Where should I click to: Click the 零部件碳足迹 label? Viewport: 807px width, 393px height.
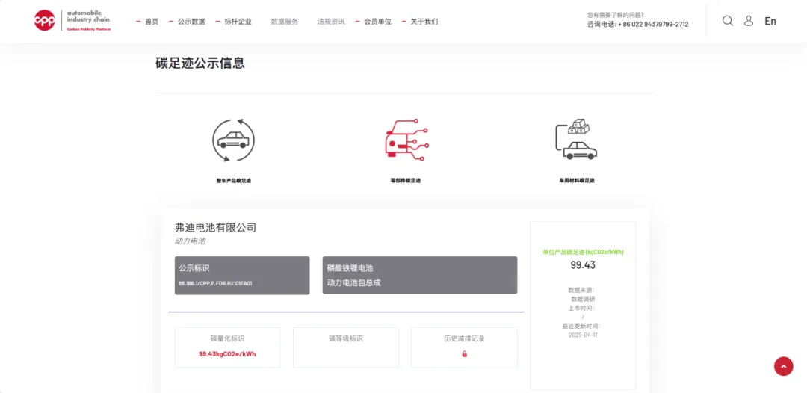[406, 181]
